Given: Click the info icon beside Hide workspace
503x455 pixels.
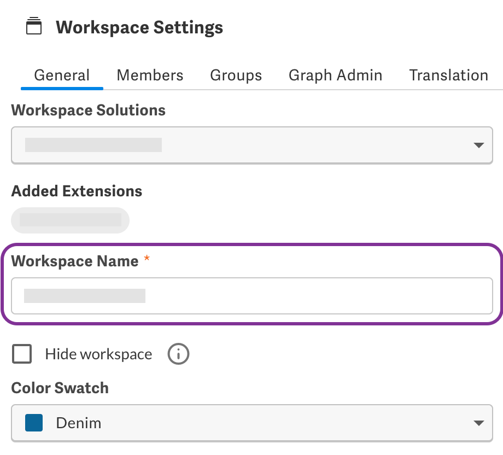Looking at the screenshot, I should (178, 354).
